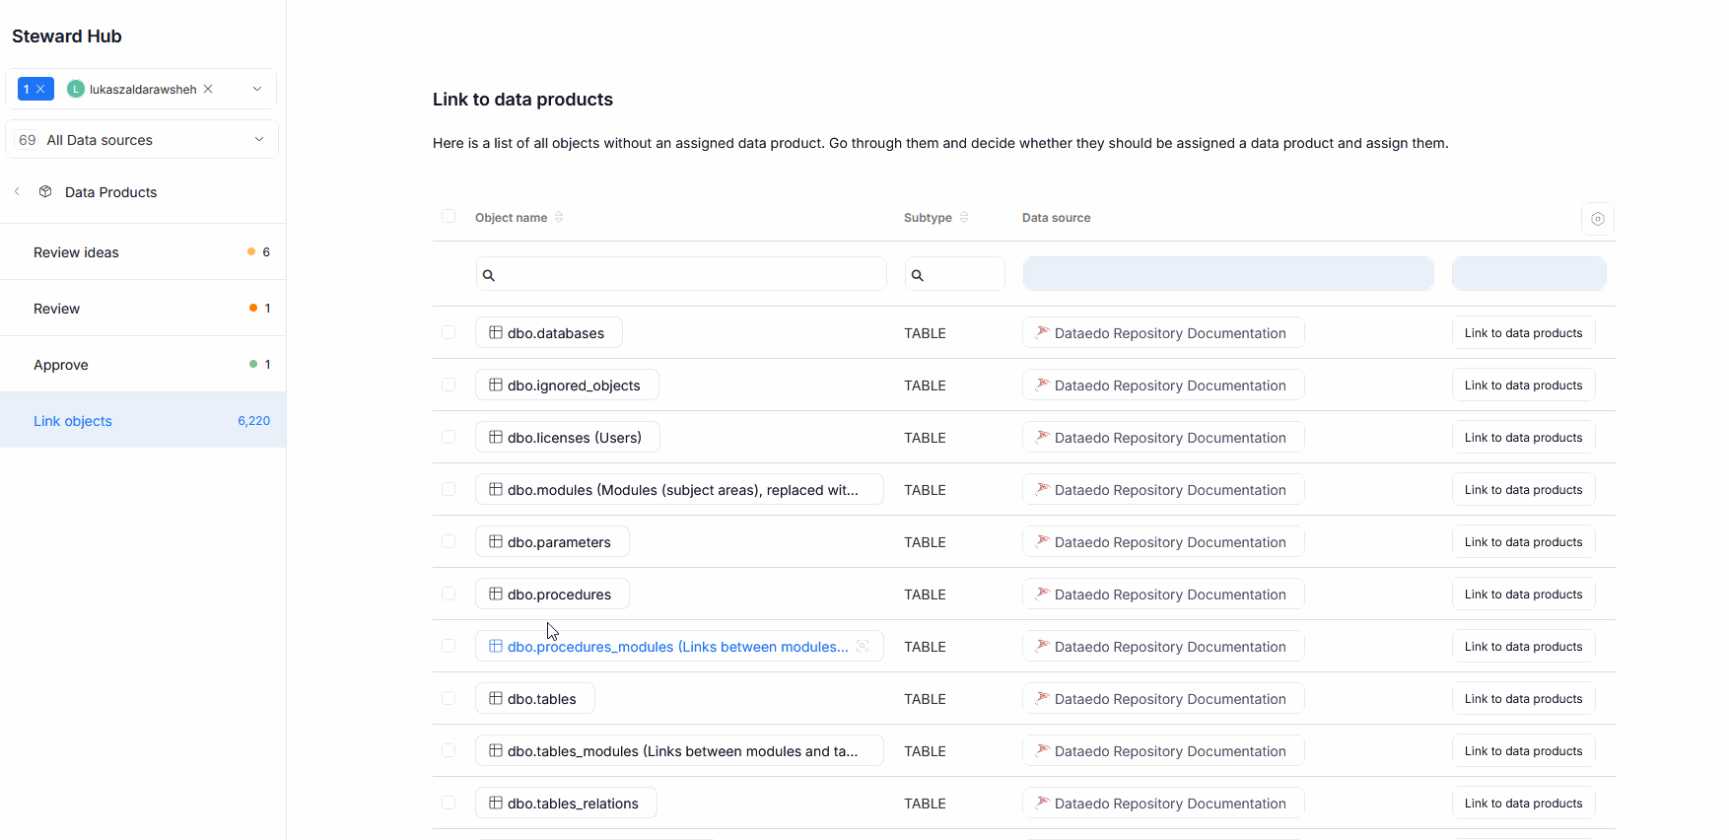Select the dbo.parameters row checkbox
Viewport: 1729px width, 840px height.
(x=449, y=542)
